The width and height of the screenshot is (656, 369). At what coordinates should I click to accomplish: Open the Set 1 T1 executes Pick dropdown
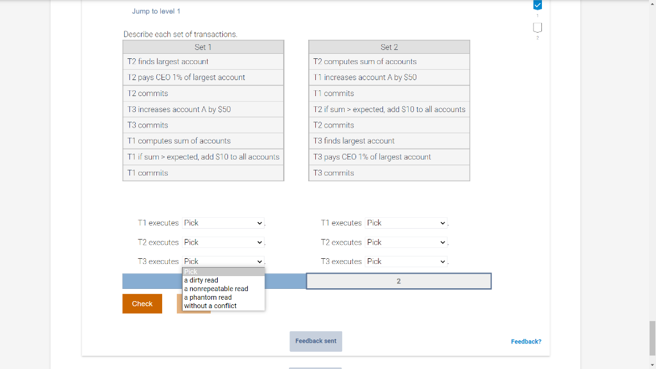222,223
